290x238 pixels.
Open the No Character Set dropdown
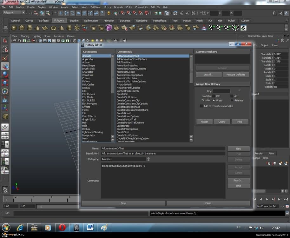(267, 206)
